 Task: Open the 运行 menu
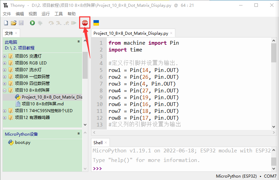pyautogui.click(x=45, y=14)
